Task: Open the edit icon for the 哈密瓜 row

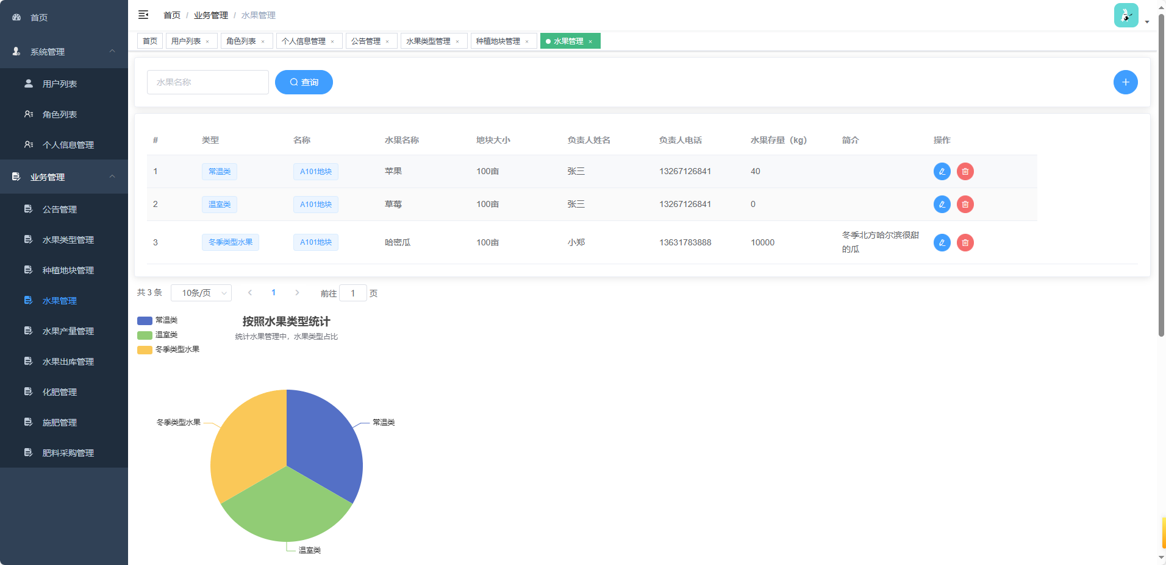Action: tap(942, 242)
